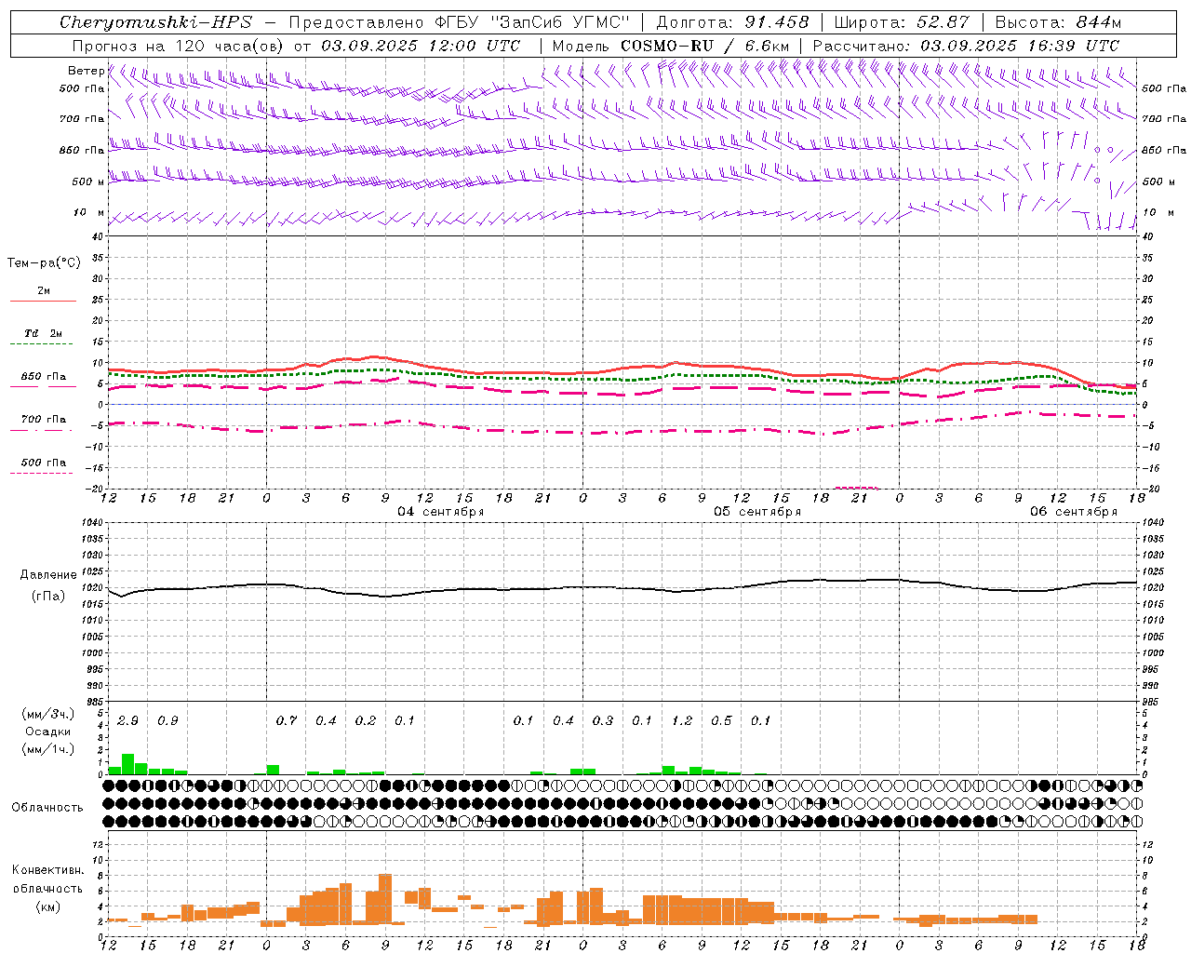Screen dimensions: 1191x953
Task: Select the "(мм/3ч.)" units label
Action: click(48, 714)
